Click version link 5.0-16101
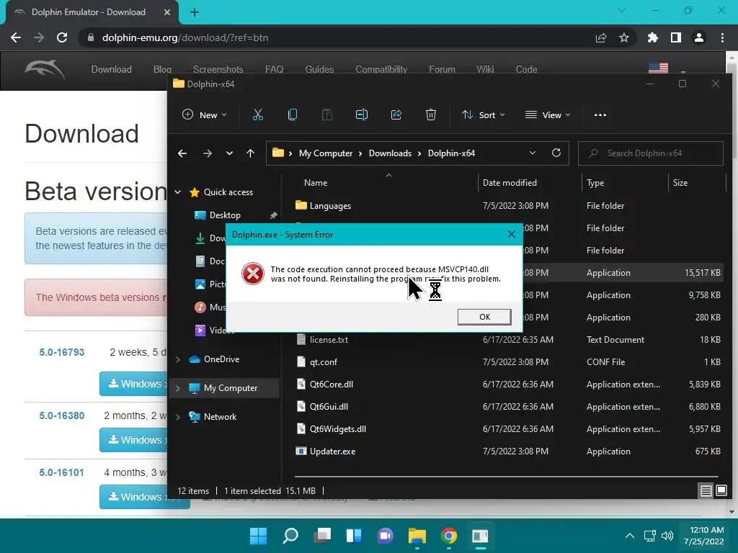The height and width of the screenshot is (553, 738). click(x=62, y=472)
